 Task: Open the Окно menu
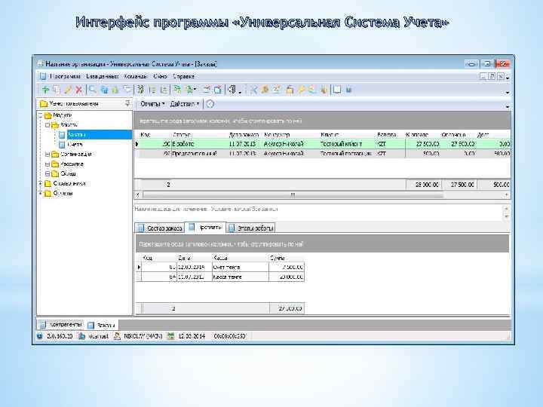click(x=160, y=76)
